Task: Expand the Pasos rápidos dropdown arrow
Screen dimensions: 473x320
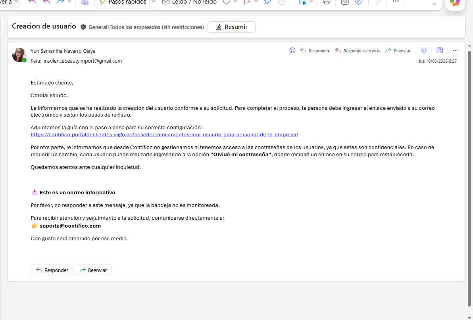Action: (x=153, y=2)
